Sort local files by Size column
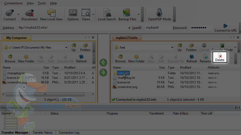The width and height of the screenshot is (241, 135). point(41,67)
